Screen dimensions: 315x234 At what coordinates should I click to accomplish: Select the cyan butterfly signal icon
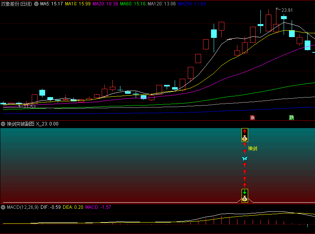[x=245, y=158]
